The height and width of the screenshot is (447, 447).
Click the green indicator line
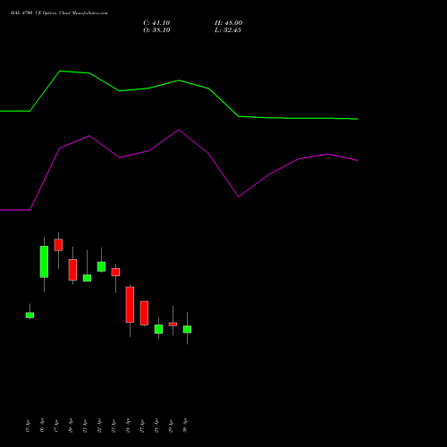179,80
